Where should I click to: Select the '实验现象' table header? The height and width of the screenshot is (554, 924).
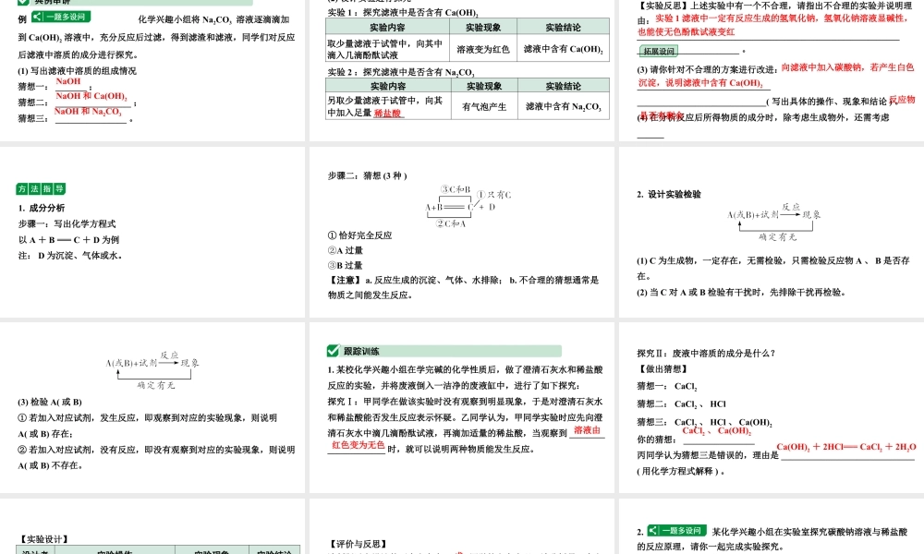pos(482,26)
